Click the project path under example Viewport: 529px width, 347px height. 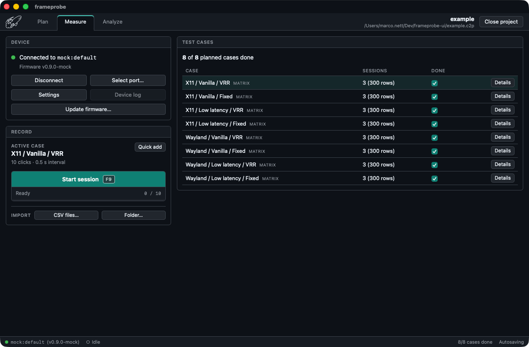click(419, 26)
